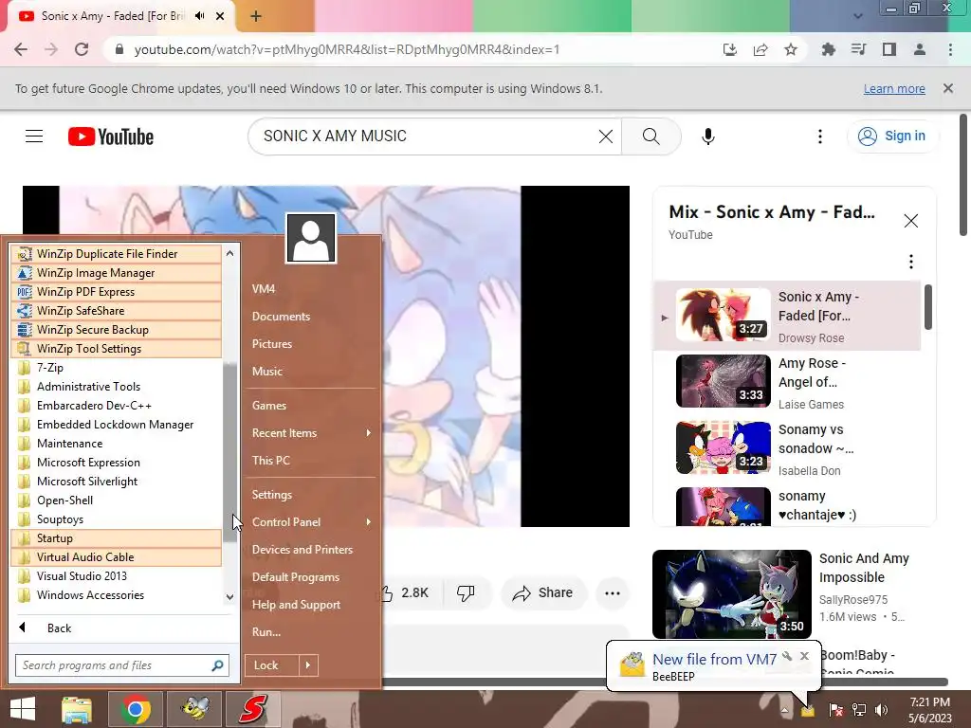This screenshot has height=728, width=971.
Task: Open YouTube settings three-dot menu
Action: pyautogui.click(x=820, y=136)
